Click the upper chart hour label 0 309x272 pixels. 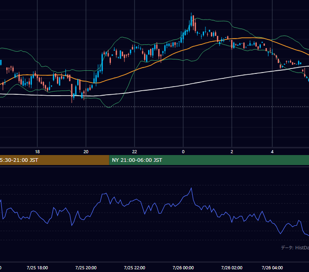click(x=183, y=152)
